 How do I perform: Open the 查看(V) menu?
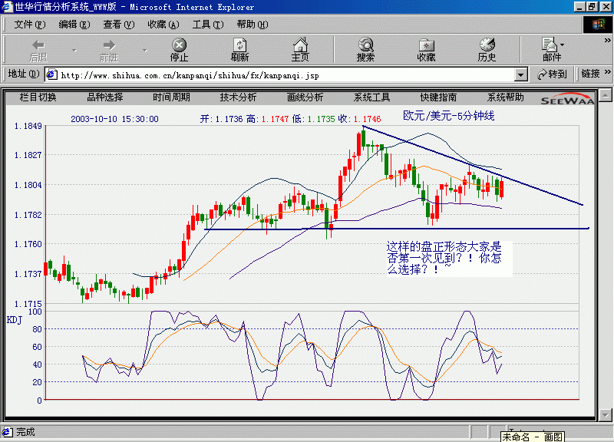tap(119, 25)
